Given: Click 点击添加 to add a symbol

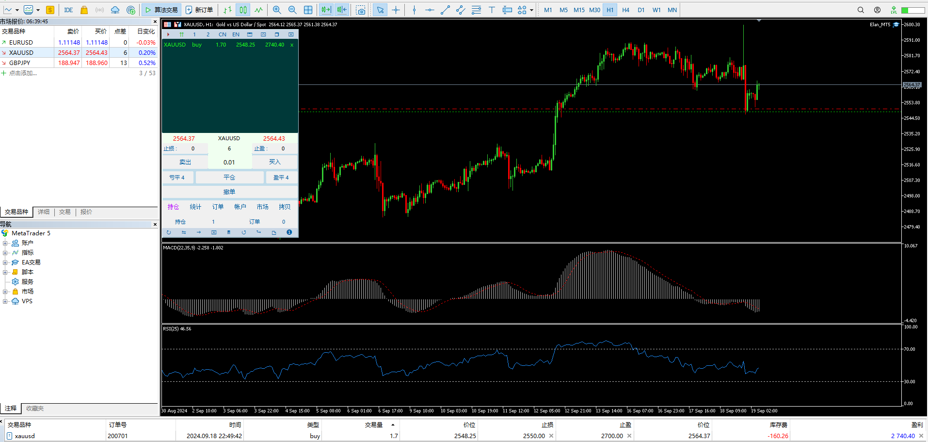Looking at the screenshot, I should 23,73.
